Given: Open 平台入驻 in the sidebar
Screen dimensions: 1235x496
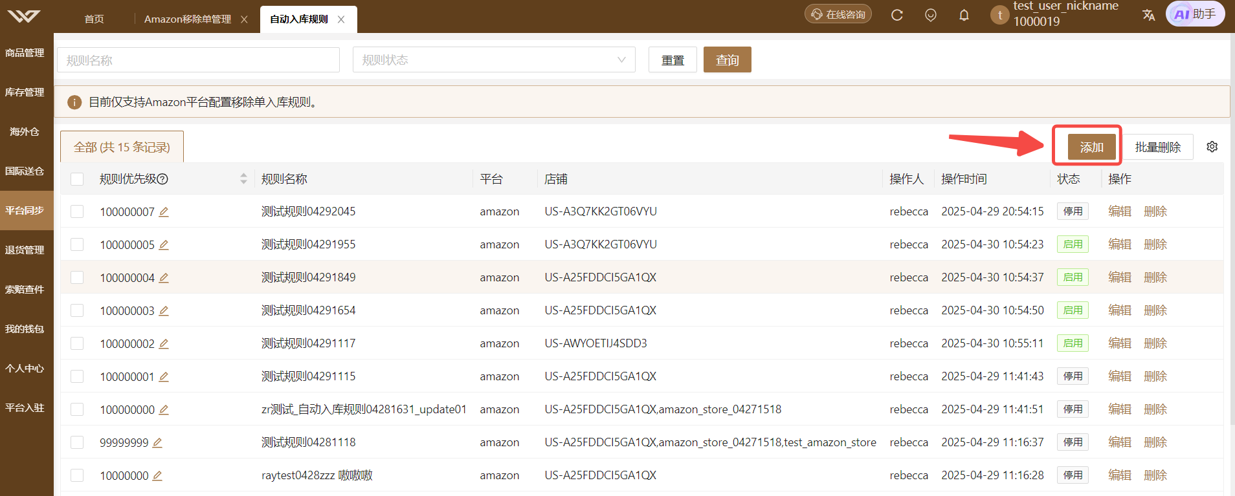Looking at the screenshot, I should (x=26, y=408).
